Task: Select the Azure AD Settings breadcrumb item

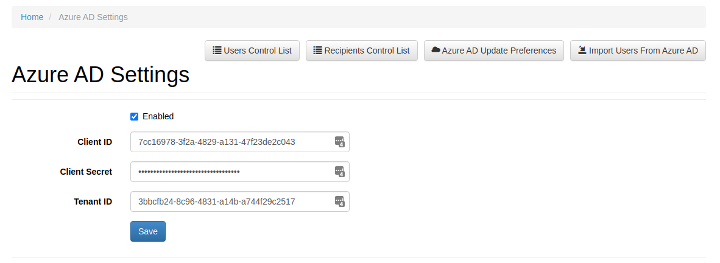Action: coord(93,17)
